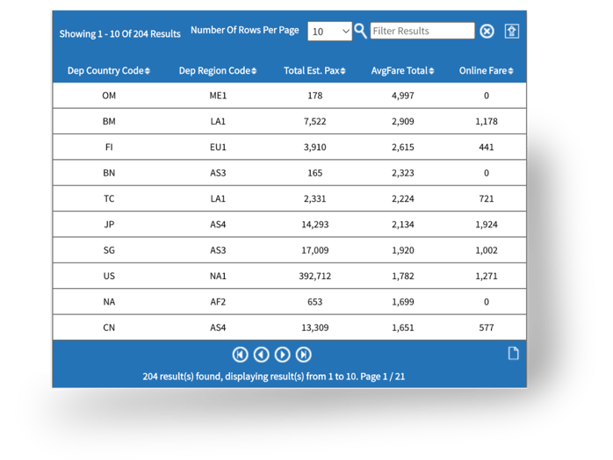This screenshot has height=460, width=613.
Task: Click the OM country code cell
Action: pos(109,96)
